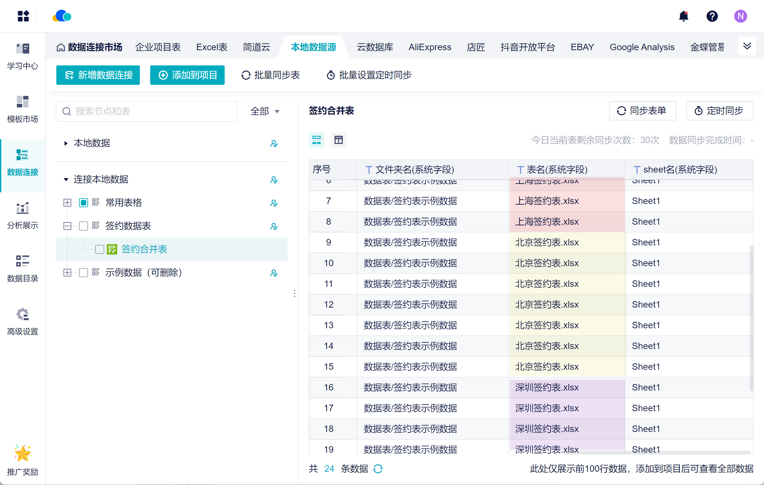This screenshot has height=485, width=764.
Task: Open the app grid launcher icon
Action: [x=23, y=16]
